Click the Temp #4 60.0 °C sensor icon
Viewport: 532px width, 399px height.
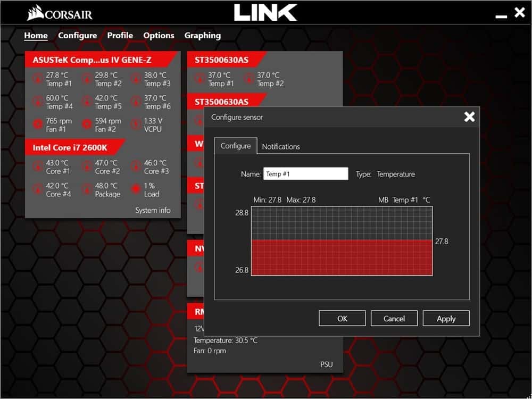[x=38, y=102]
